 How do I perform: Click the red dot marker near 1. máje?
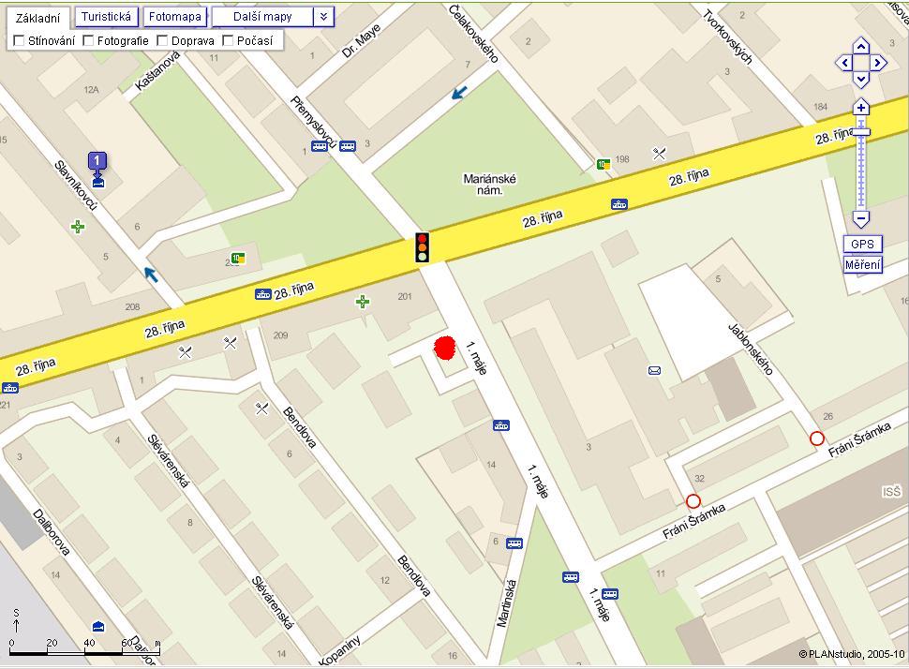445,348
